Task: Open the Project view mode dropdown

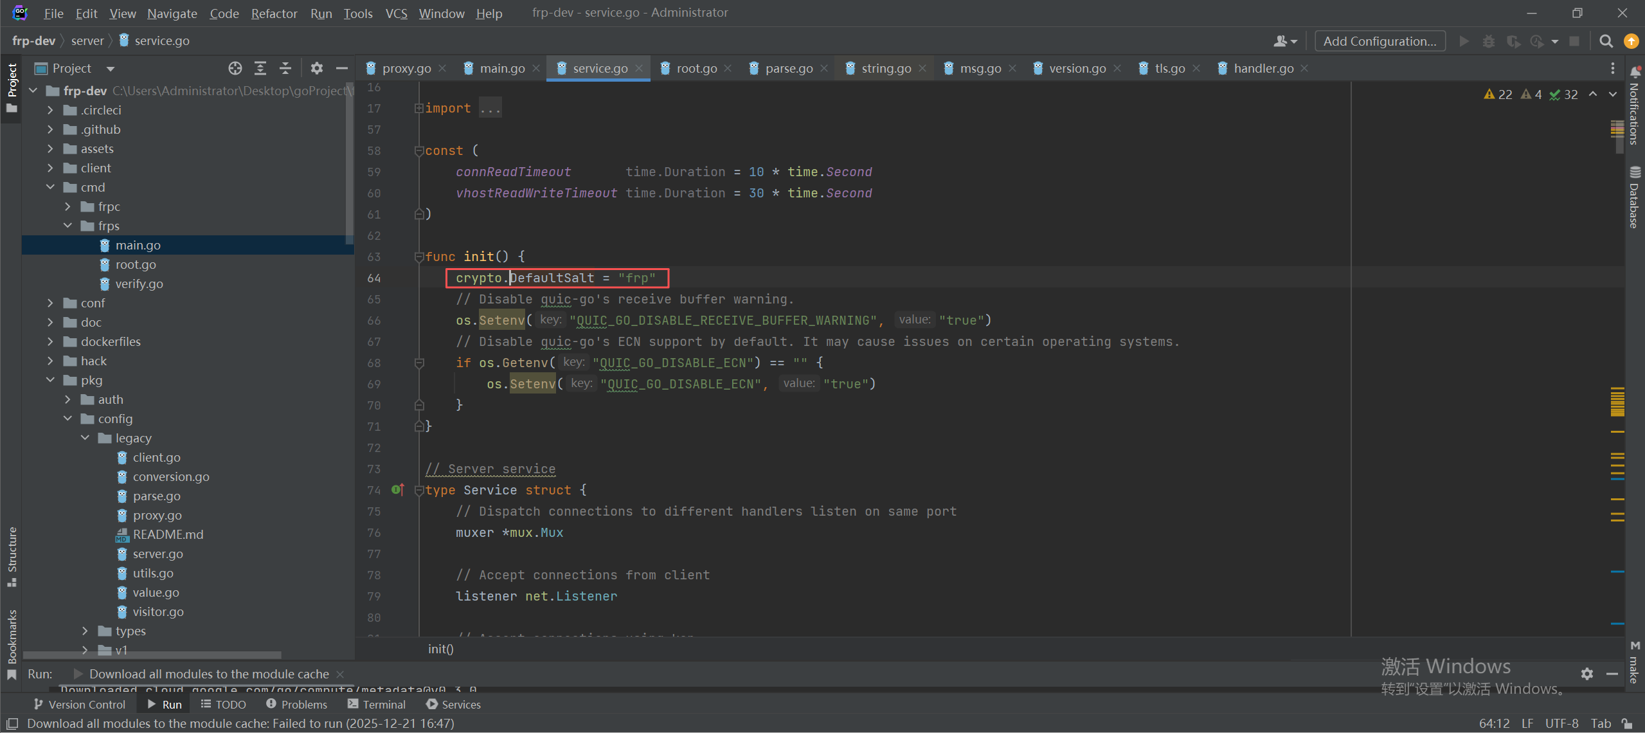Action: tap(110, 68)
